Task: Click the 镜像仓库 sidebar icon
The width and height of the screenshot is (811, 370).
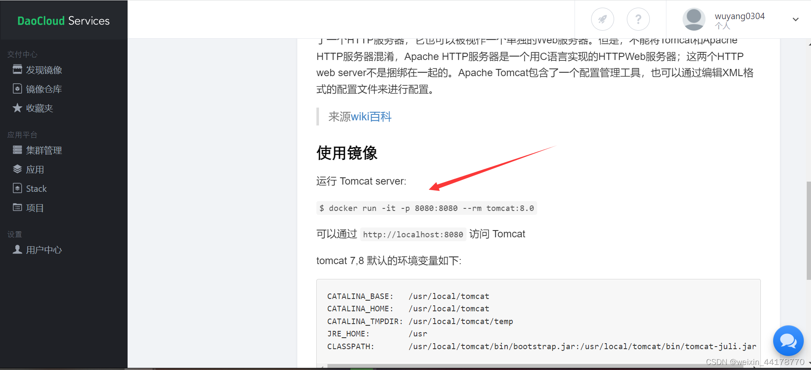Action: pyautogui.click(x=17, y=88)
